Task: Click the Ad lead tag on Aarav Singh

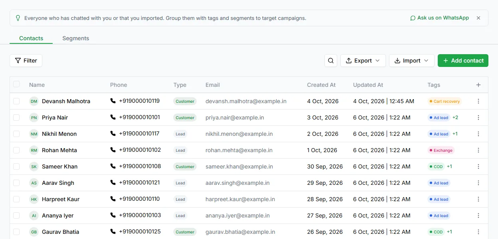Action: pos(439,183)
